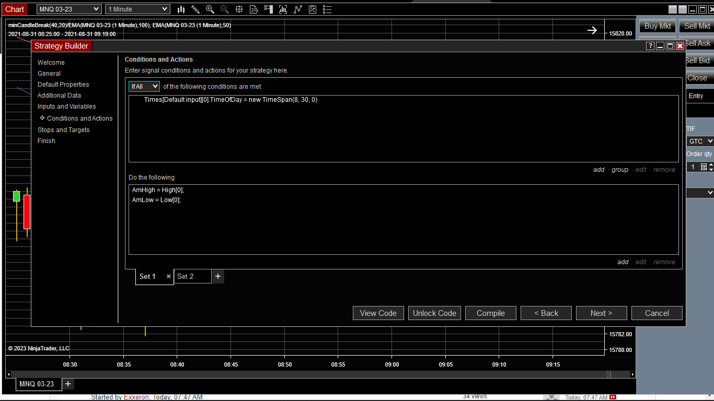The height and width of the screenshot is (401, 714).
Task: Close the Set 1 tab with its x
Action: [x=169, y=277]
